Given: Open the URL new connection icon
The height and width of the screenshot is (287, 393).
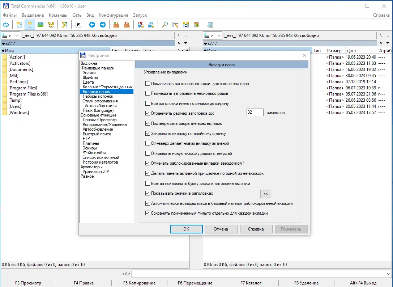Looking at the screenshot, I should [x=151, y=25].
